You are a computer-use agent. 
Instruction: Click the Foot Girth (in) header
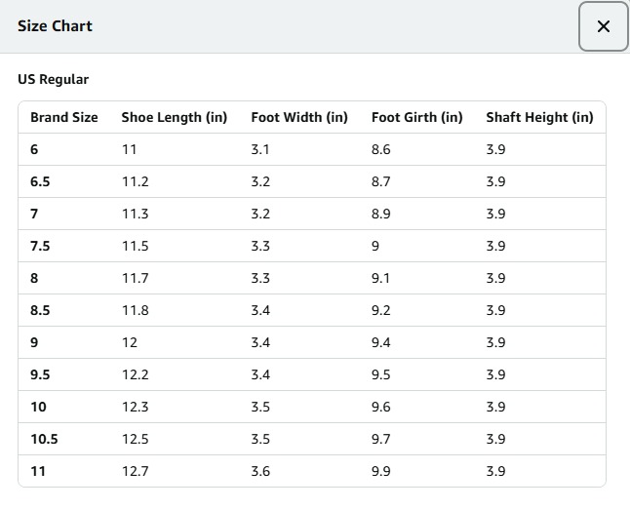416,117
